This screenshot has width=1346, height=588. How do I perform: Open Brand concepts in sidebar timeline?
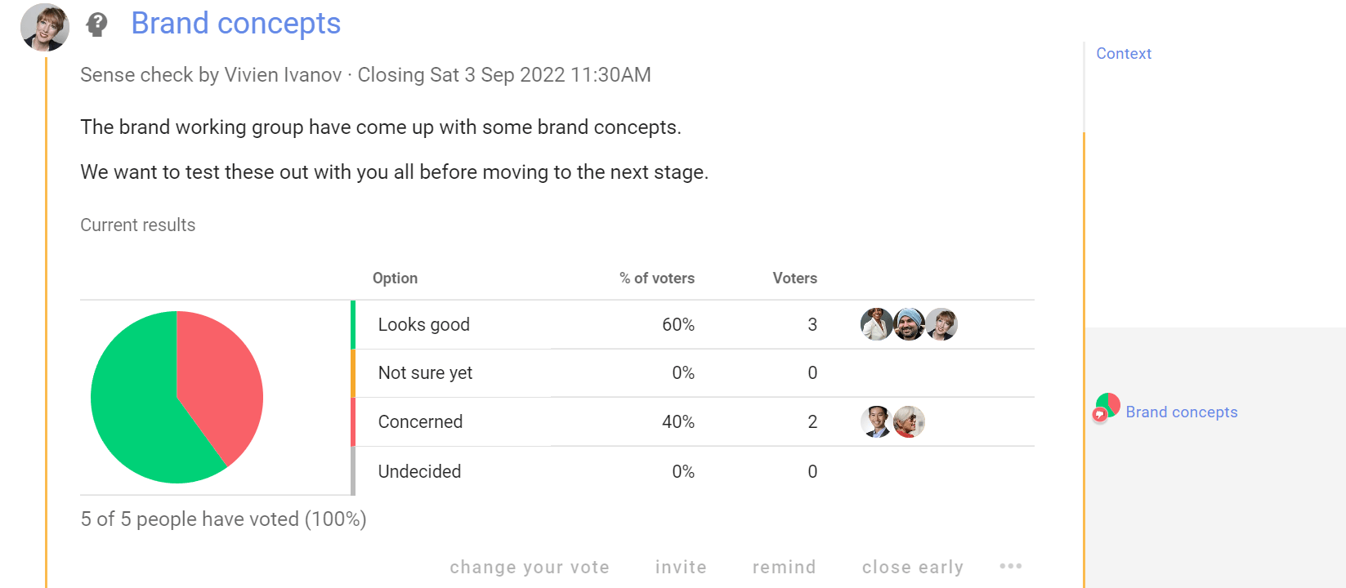1182,412
